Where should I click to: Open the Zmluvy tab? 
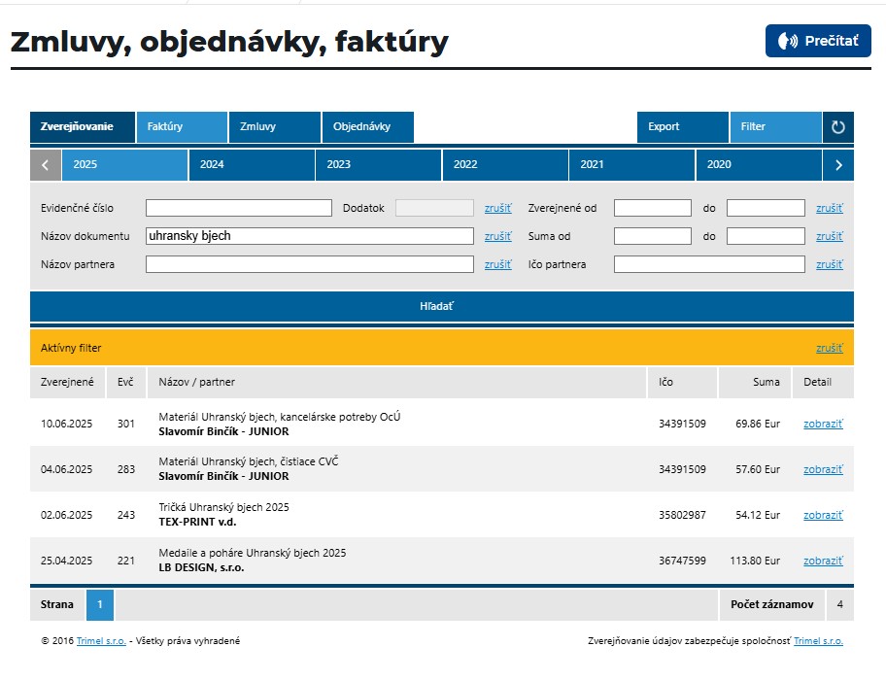pyautogui.click(x=274, y=127)
